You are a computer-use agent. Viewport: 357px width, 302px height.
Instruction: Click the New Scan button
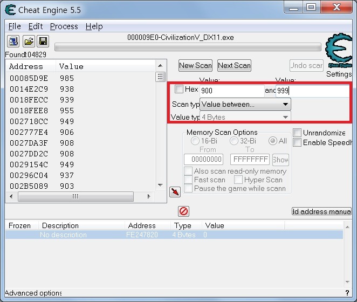coord(195,66)
